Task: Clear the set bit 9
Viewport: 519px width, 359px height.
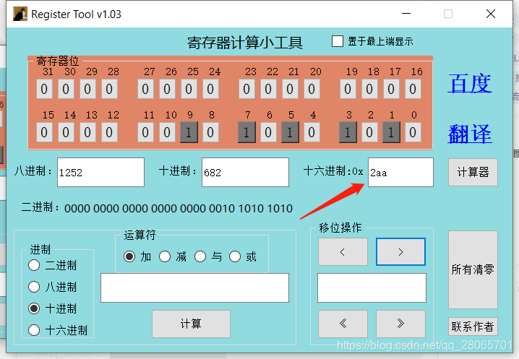Action: click(189, 132)
